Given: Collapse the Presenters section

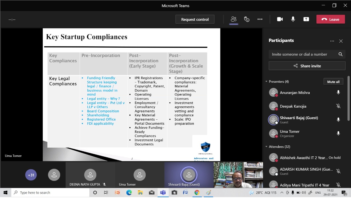Looking at the screenshot, I should point(266,82).
